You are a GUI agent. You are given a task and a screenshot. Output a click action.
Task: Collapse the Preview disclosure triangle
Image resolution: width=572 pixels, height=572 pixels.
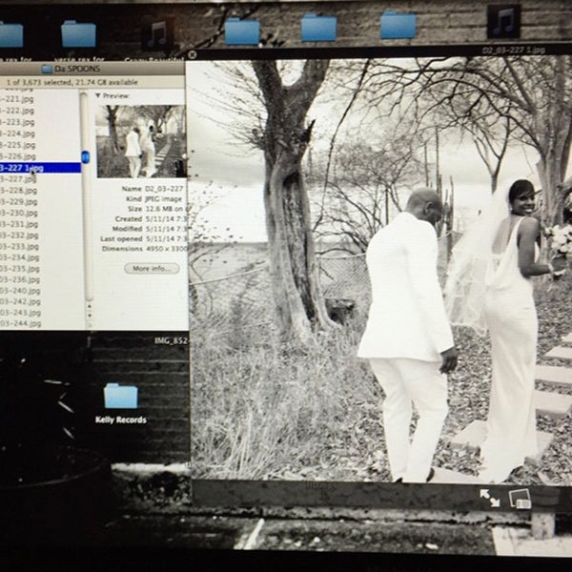click(98, 96)
